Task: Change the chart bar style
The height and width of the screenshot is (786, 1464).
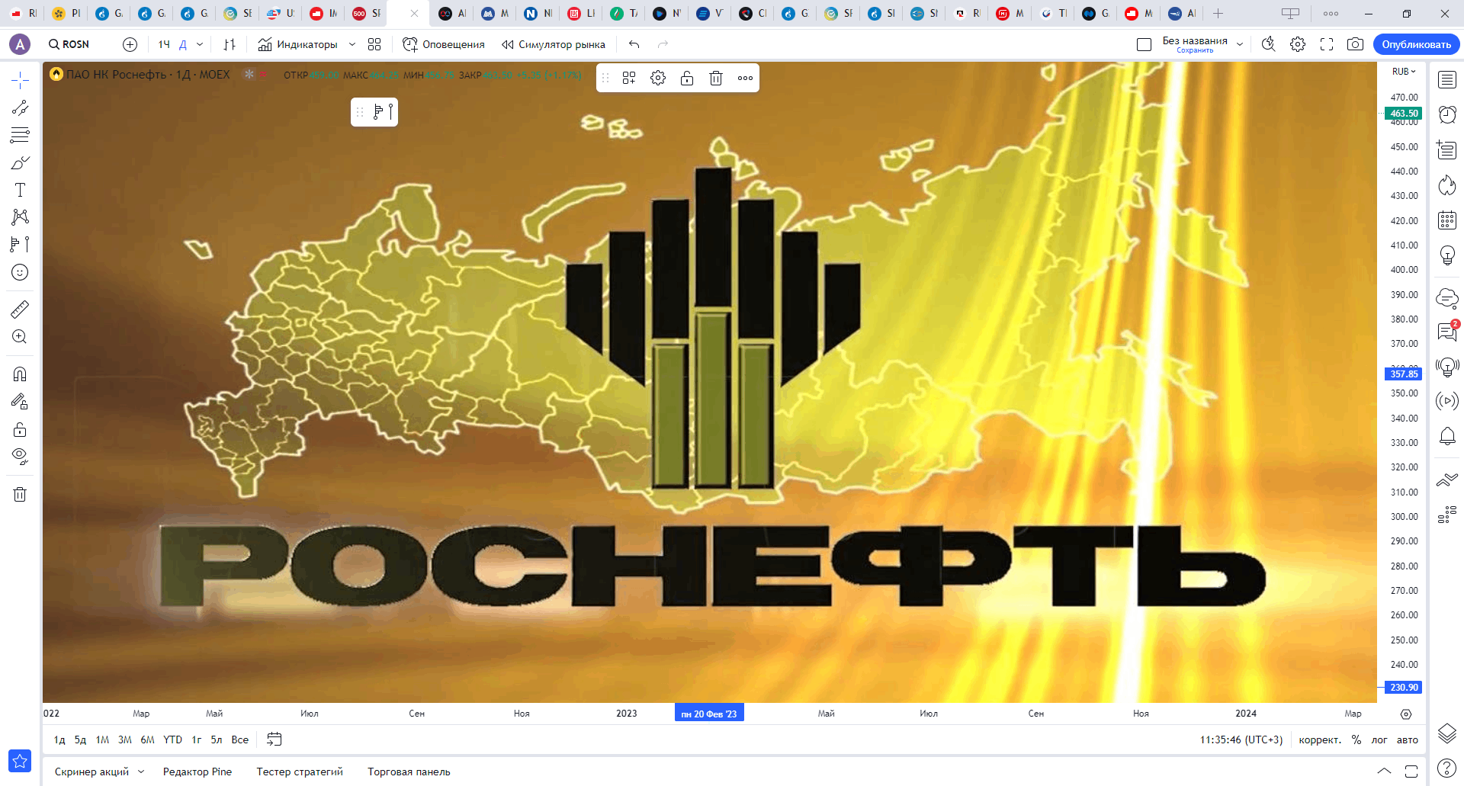Action: coord(230,44)
